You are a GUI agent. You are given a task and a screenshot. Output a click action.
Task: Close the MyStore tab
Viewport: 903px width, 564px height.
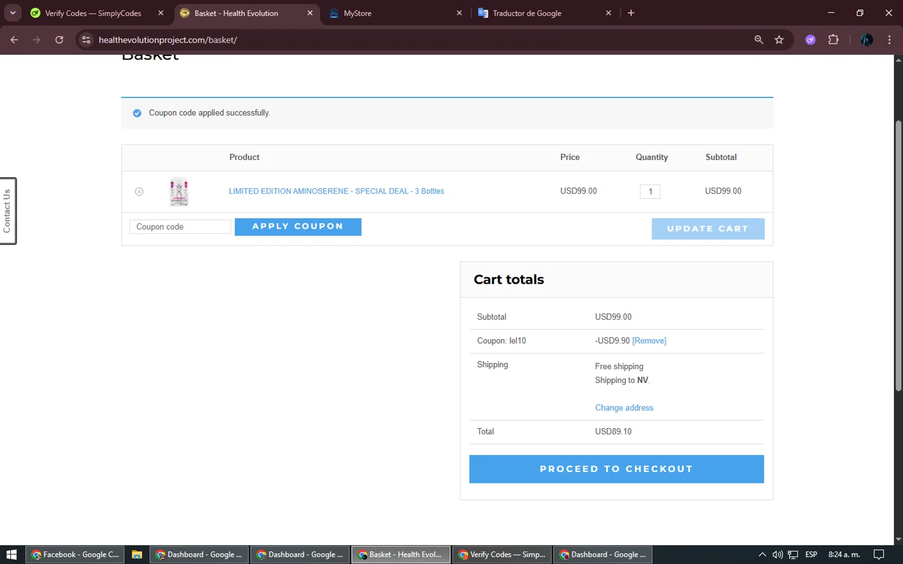(x=459, y=13)
